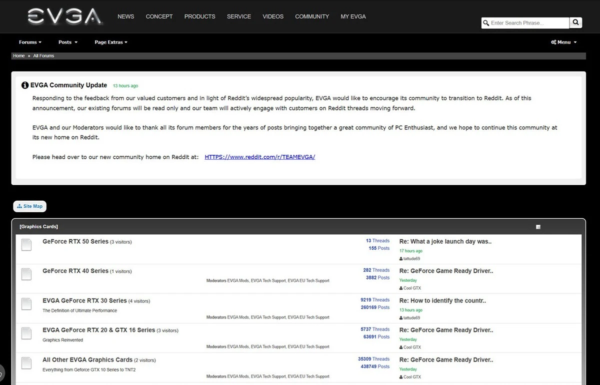Click the info icon beside Community Update

(x=25, y=85)
